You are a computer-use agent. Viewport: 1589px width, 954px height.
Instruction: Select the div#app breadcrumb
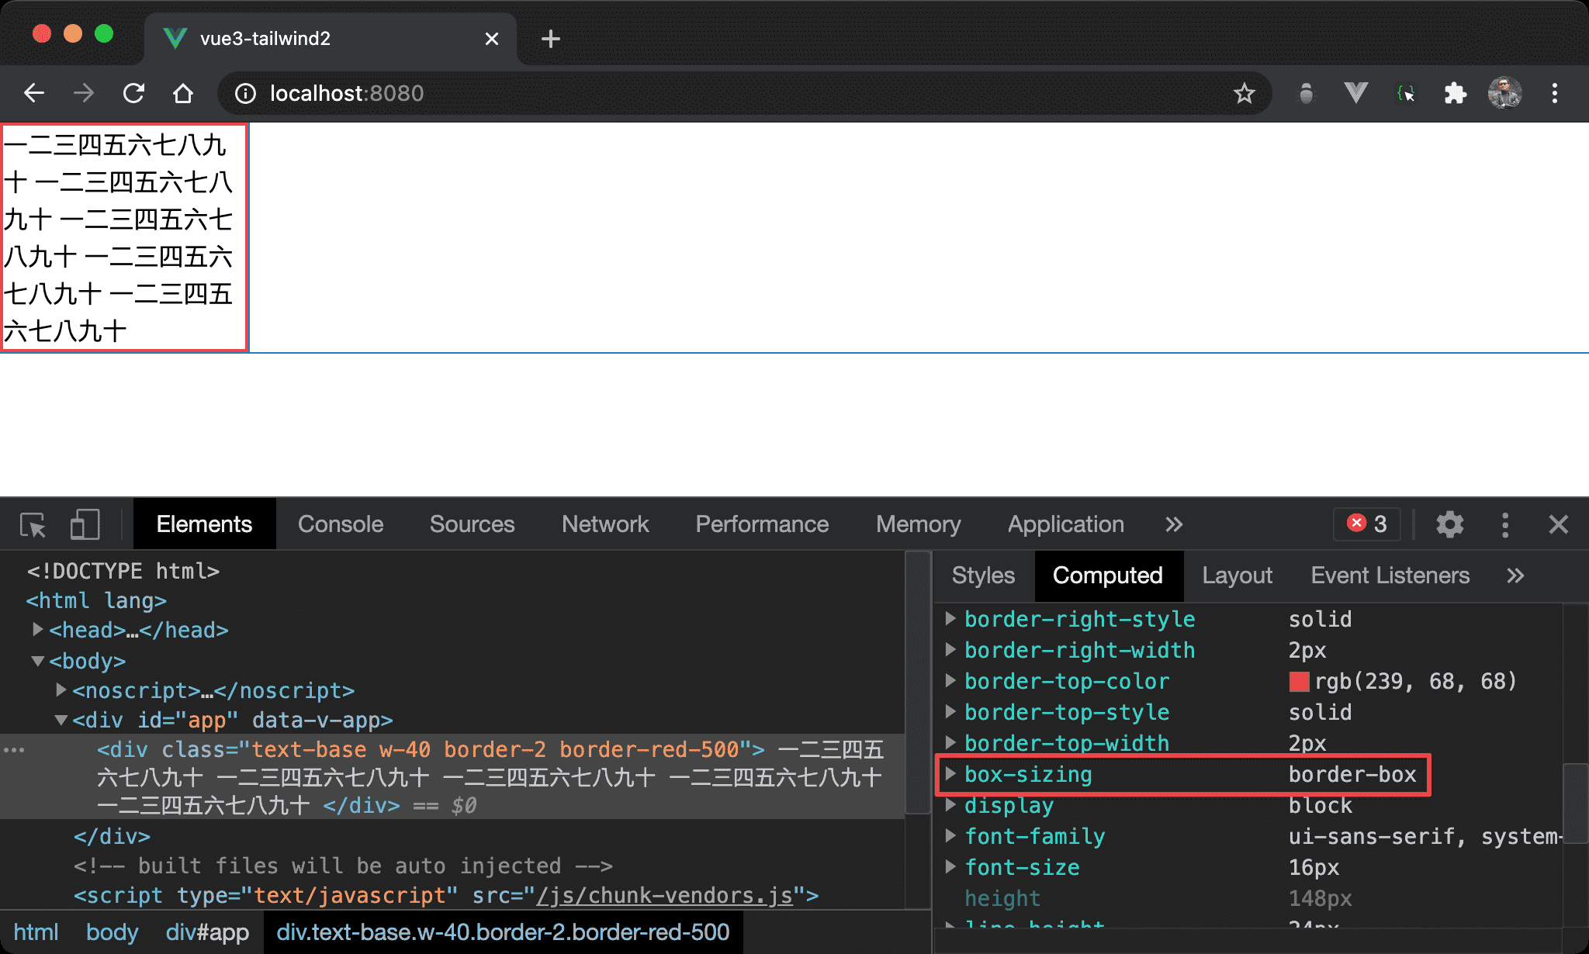click(207, 932)
